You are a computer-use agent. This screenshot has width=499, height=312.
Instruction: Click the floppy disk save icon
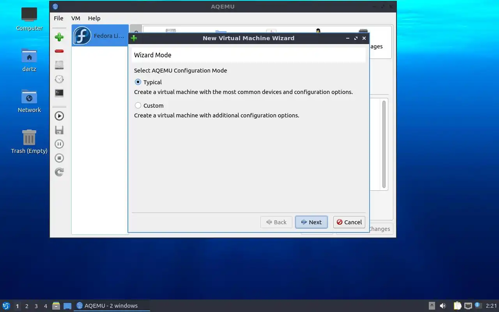[x=59, y=130]
